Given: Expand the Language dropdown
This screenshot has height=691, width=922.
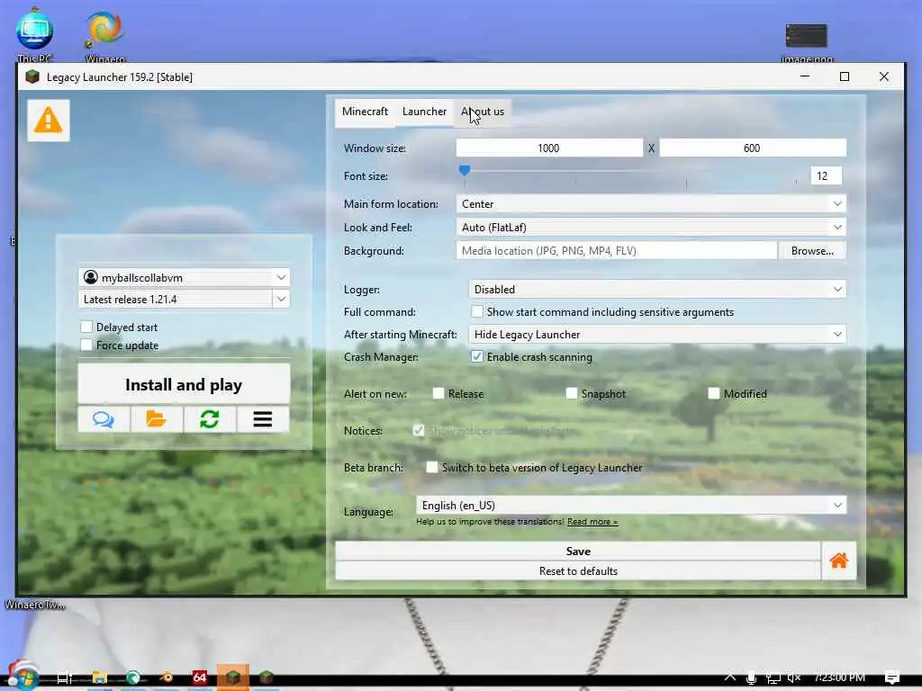Looking at the screenshot, I should (x=631, y=506).
